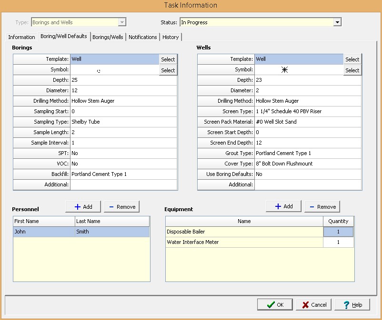Image resolution: width=382 pixels, height=320 pixels.
Task: Open the Borings/Wells tab
Action: coord(108,37)
